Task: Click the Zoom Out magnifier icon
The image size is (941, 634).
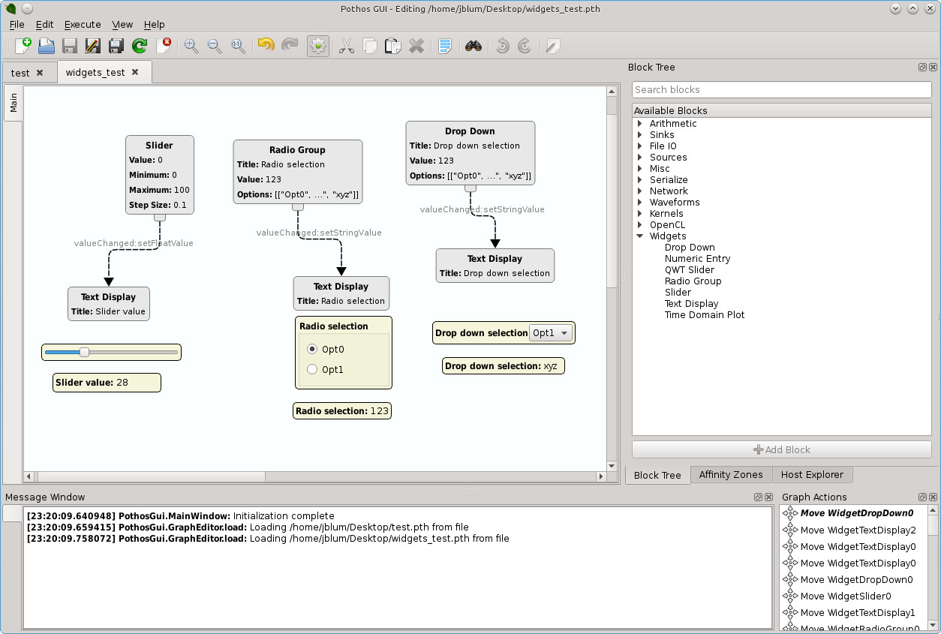Action: coord(215,46)
